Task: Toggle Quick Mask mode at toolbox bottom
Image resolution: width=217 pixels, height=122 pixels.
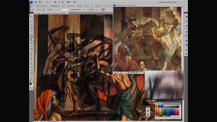Action: point(32,88)
